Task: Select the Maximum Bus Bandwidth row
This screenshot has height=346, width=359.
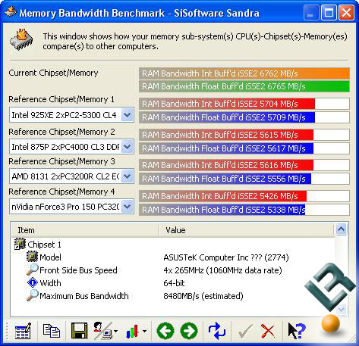Action: (173, 296)
